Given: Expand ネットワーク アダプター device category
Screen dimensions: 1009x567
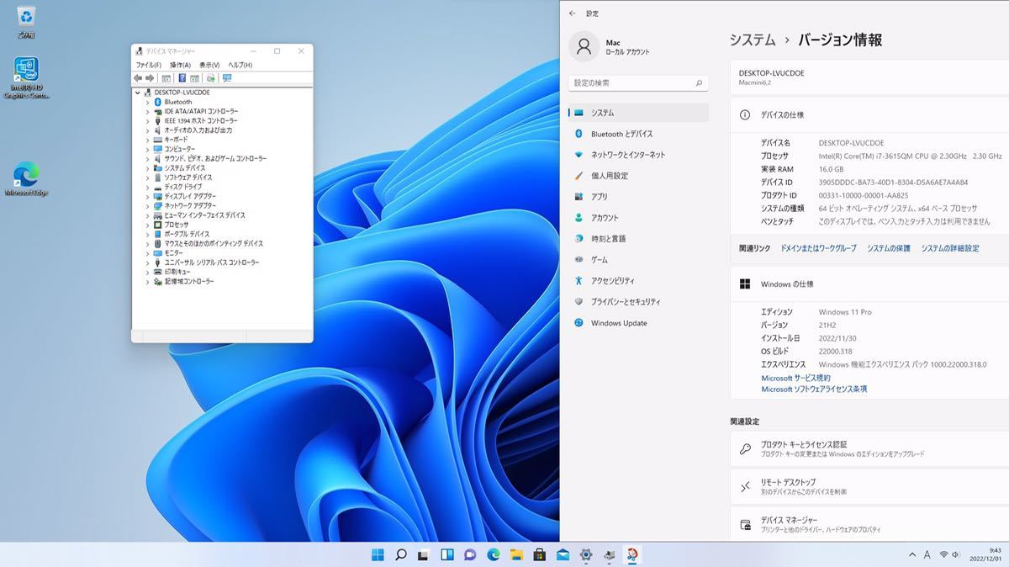Looking at the screenshot, I should click(x=147, y=205).
